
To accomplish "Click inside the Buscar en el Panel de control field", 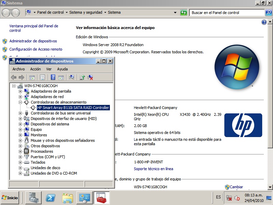I will [x=227, y=13].
